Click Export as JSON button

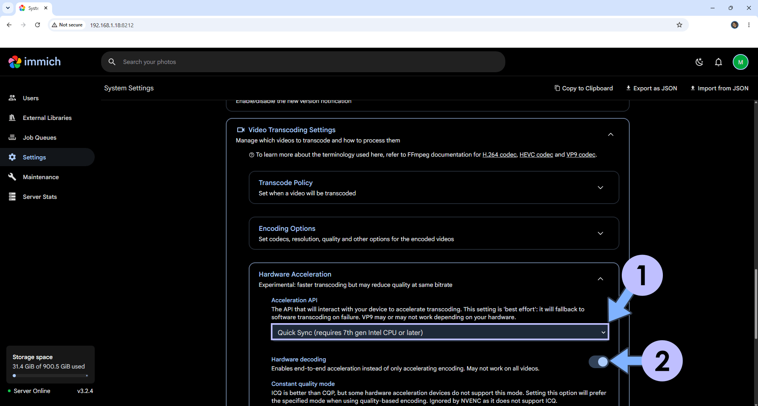[x=651, y=88]
